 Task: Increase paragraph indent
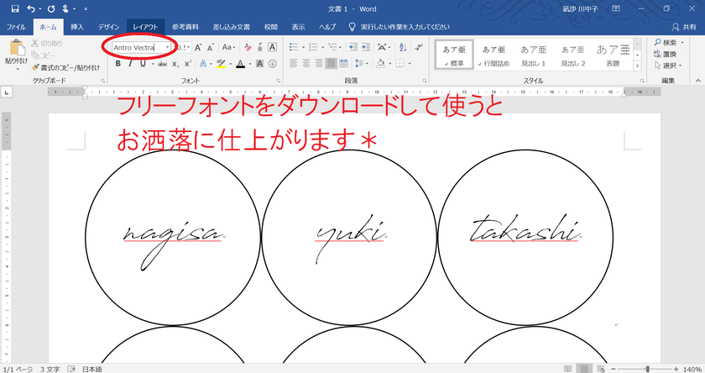[x=366, y=47]
